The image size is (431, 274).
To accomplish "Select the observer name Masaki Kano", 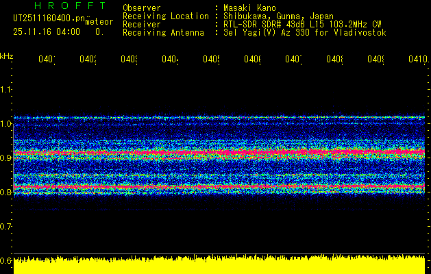I will click(249, 8).
